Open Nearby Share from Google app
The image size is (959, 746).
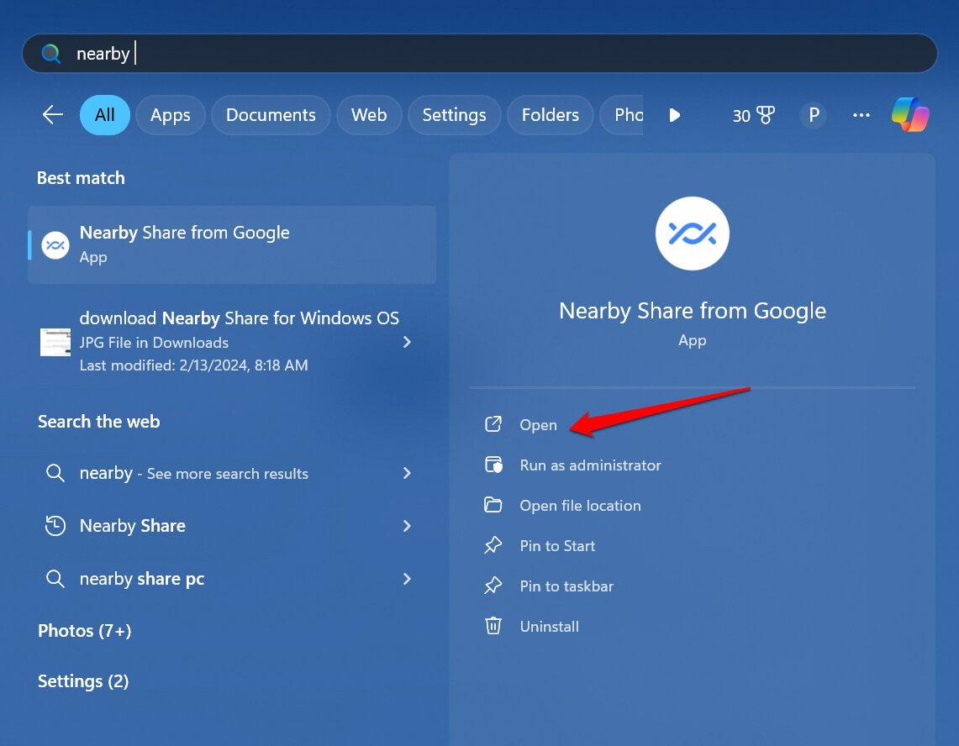click(x=538, y=425)
